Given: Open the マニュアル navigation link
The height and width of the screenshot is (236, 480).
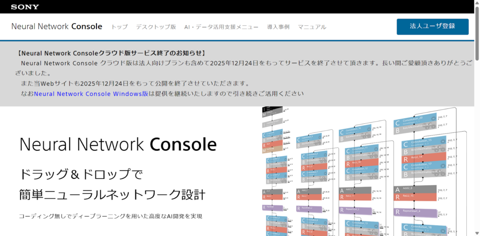Looking at the screenshot, I should tap(312, 27).
